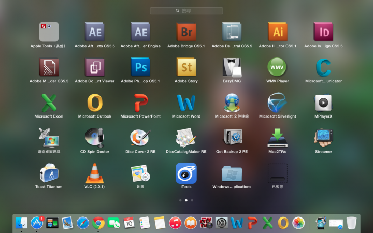
Task: Open the Apple Tools folder
Action: [49, 32]
